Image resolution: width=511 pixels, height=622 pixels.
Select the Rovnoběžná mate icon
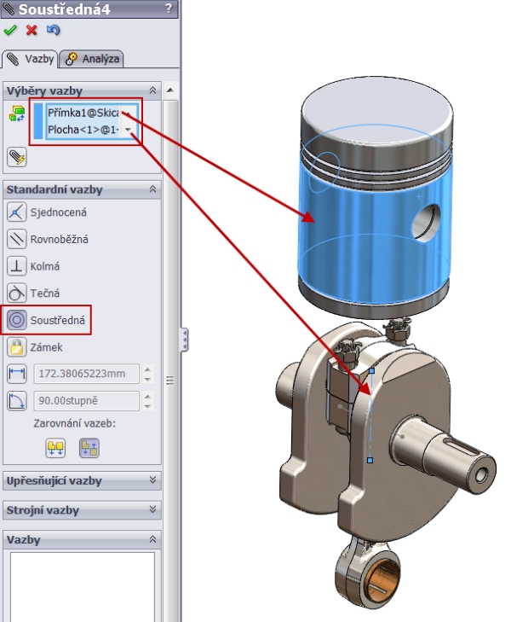click(17, 239)
